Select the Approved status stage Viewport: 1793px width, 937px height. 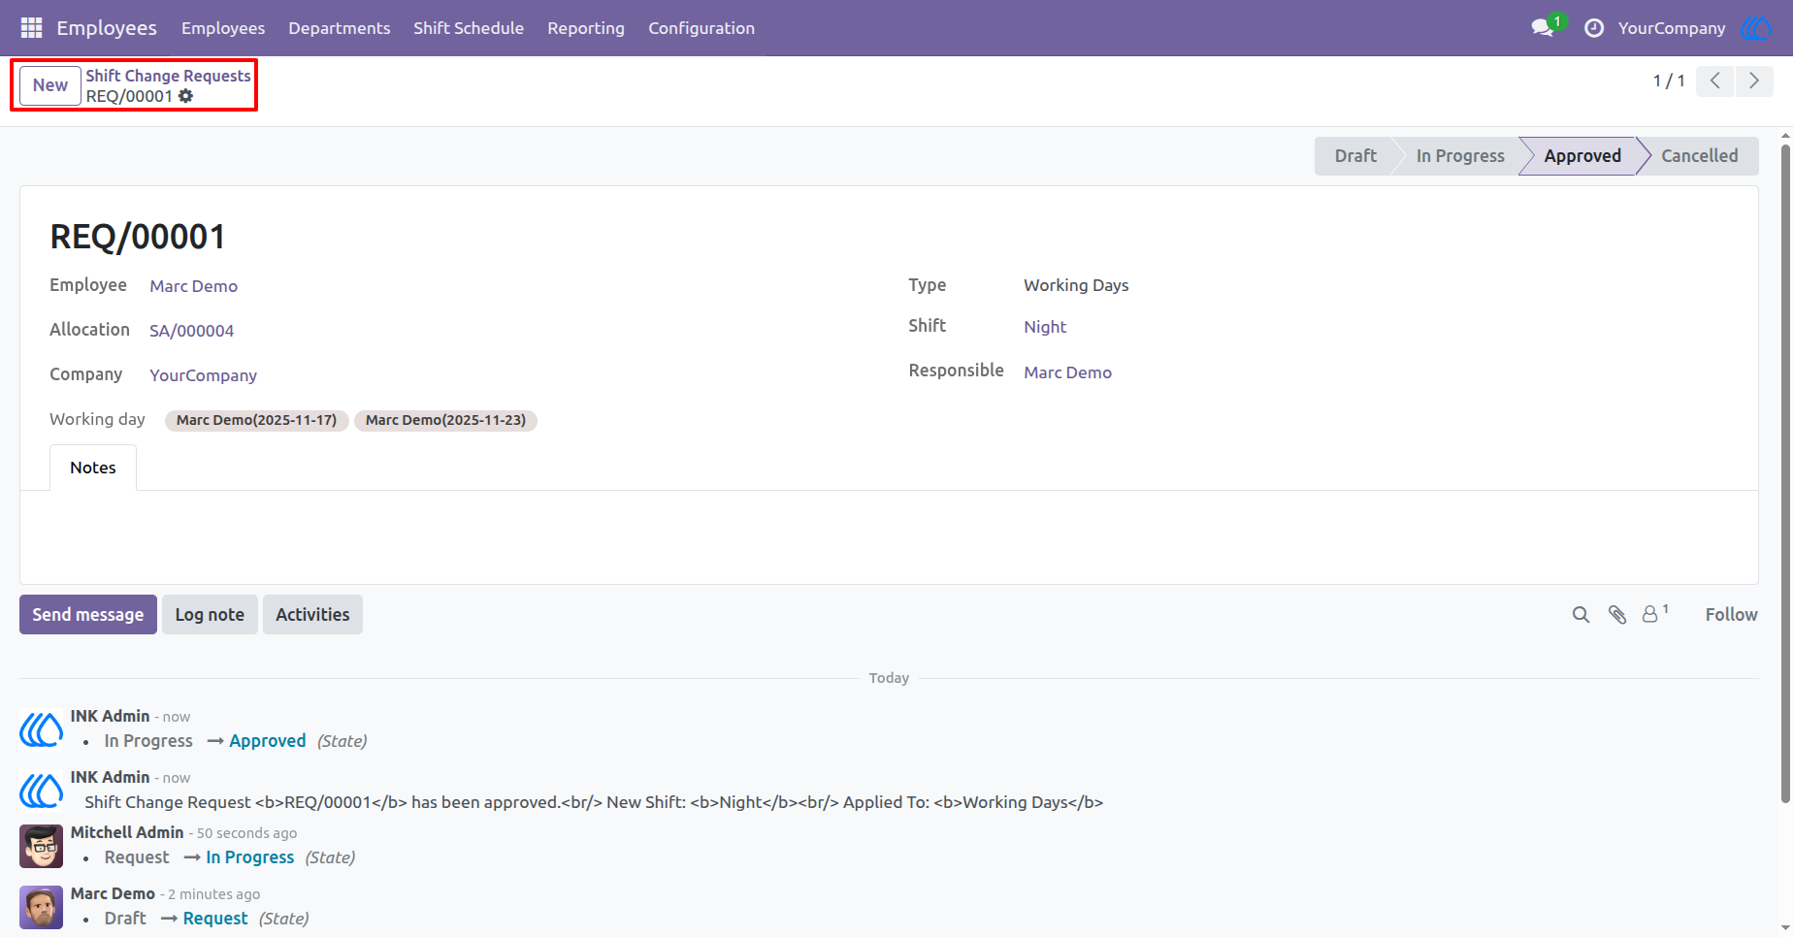pyautogui.click(x=1582, y=156)
